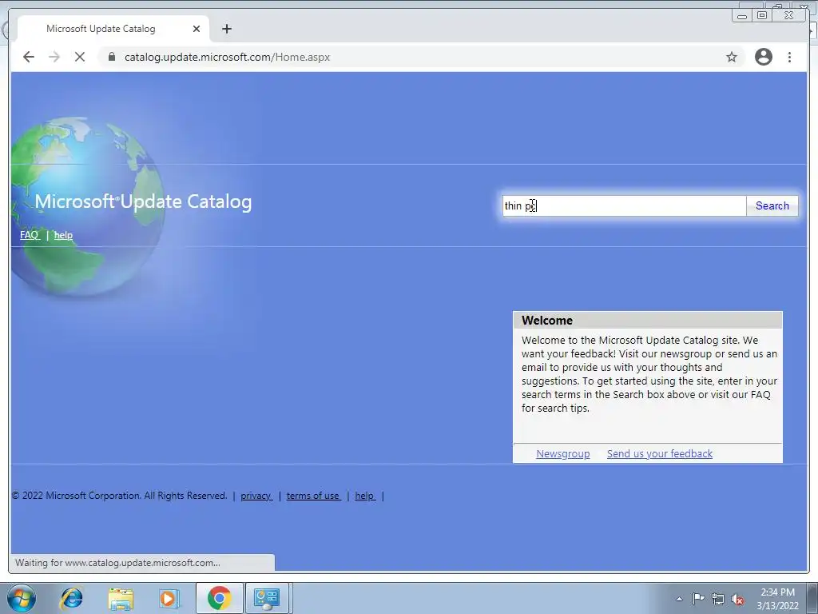The height and width of the screenshot is (614, 818).
Task: Launch Internet Explorer from the taskbar
Action: 71,598
